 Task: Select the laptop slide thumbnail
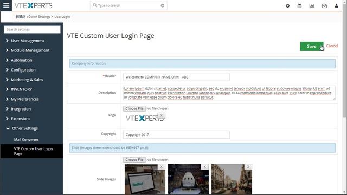145,179
